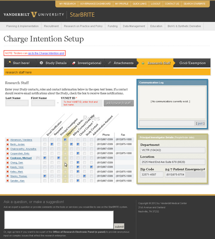The image size is (215, 239).
Task: Click the Patient Emergency number field
Action: tap(185, 174)
